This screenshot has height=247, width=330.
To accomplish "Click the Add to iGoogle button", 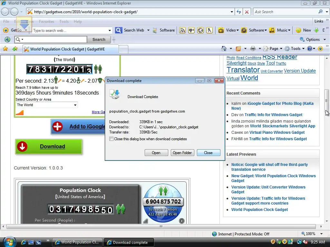I will point(78,127).
